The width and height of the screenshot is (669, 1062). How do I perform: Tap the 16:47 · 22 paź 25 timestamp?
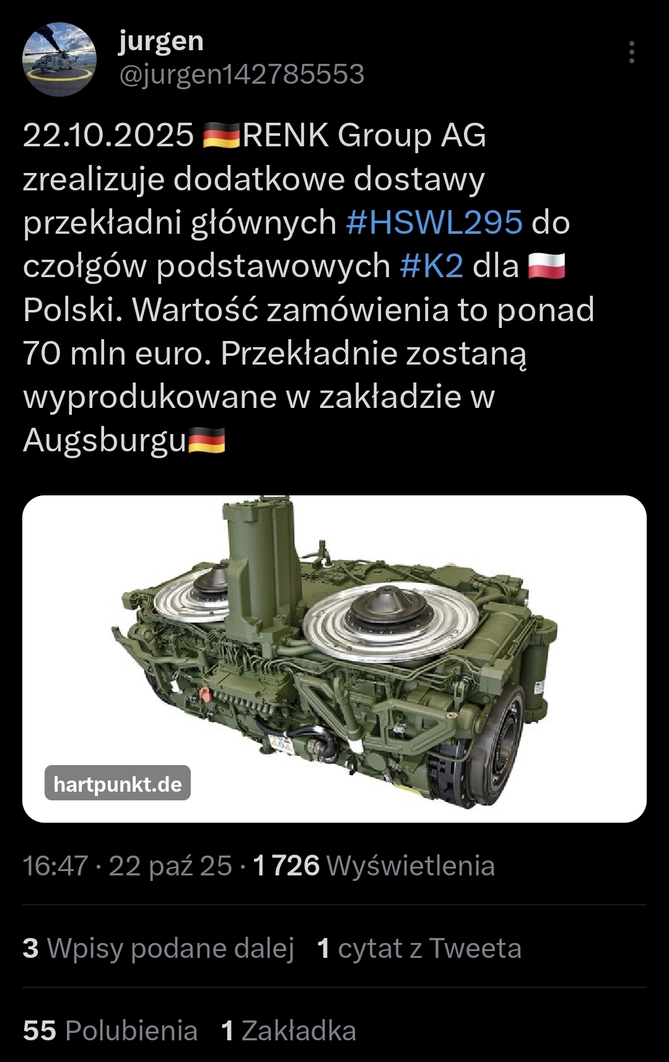tap(128, 865)
